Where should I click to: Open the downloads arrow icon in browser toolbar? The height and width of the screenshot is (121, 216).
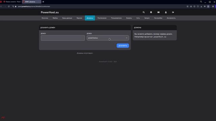(201, 6)
